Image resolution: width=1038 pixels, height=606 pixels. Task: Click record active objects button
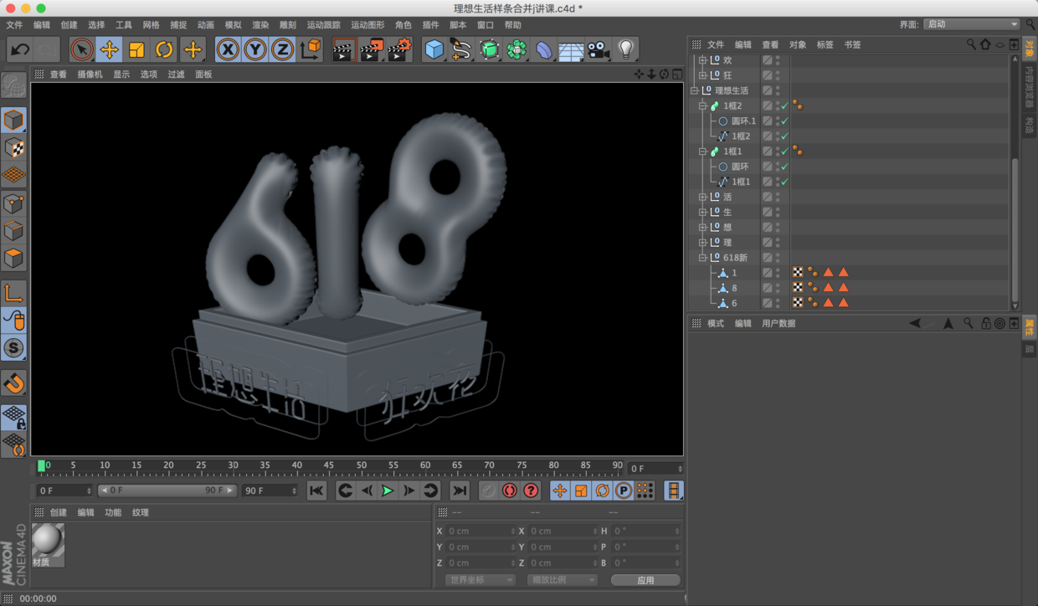click(x=488, y=490)
